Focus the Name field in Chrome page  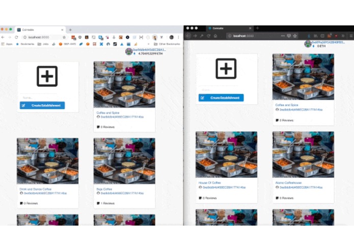[x=38, y=98]
